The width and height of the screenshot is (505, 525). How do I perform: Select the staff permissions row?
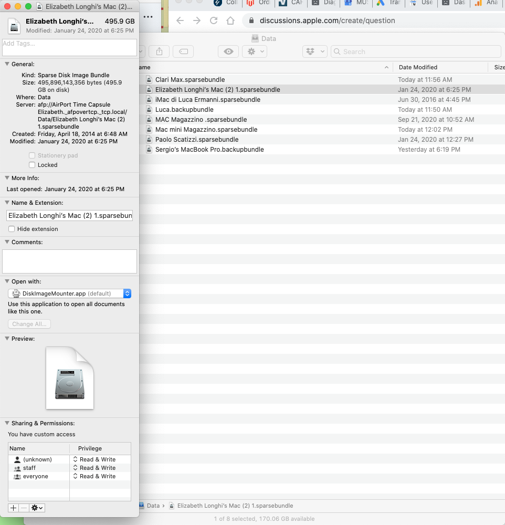pos(69,468)
